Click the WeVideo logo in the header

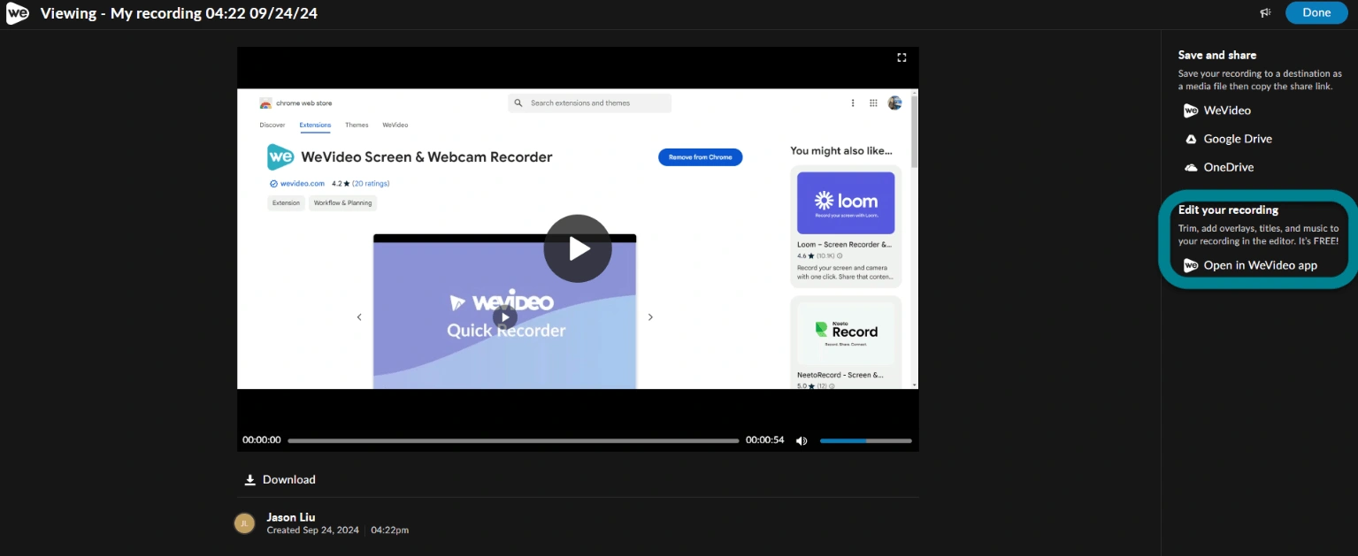pyautogui.click(x=18, y=13)
